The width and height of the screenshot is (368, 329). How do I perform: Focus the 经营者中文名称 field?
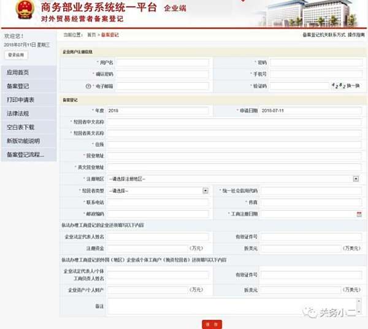point(234,122)
